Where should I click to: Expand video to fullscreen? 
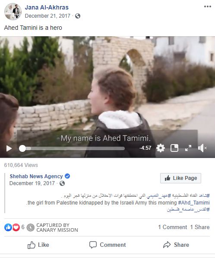(x=188, y=148)
